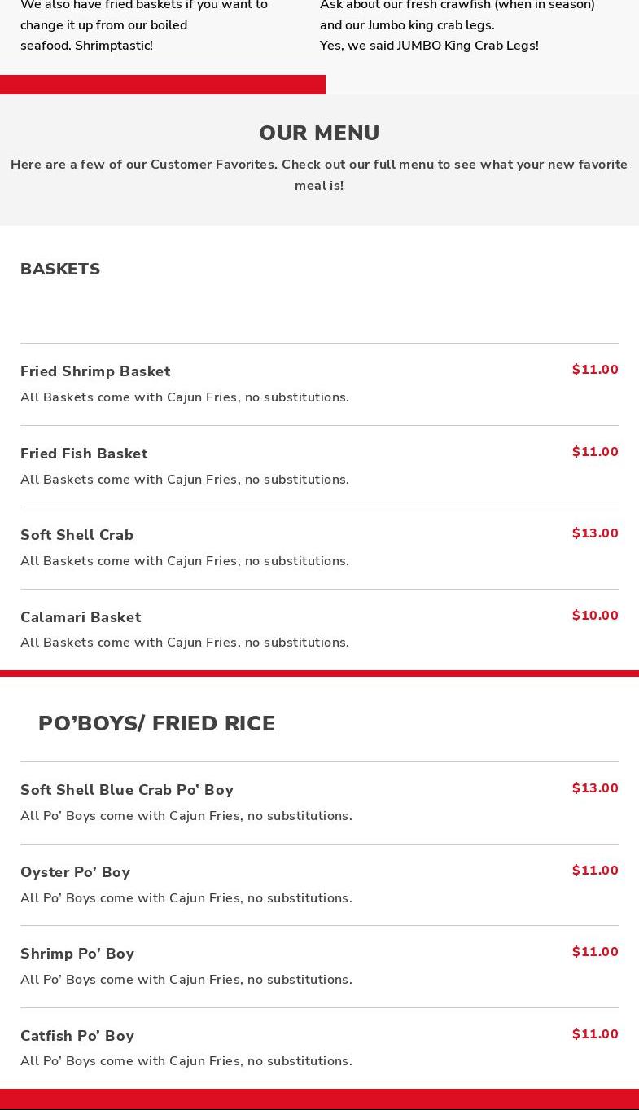Select the Fried Fish Basket menu item
Image resolution: width=639 pixels, height=1110 pixels.
[x=84, y=454]
